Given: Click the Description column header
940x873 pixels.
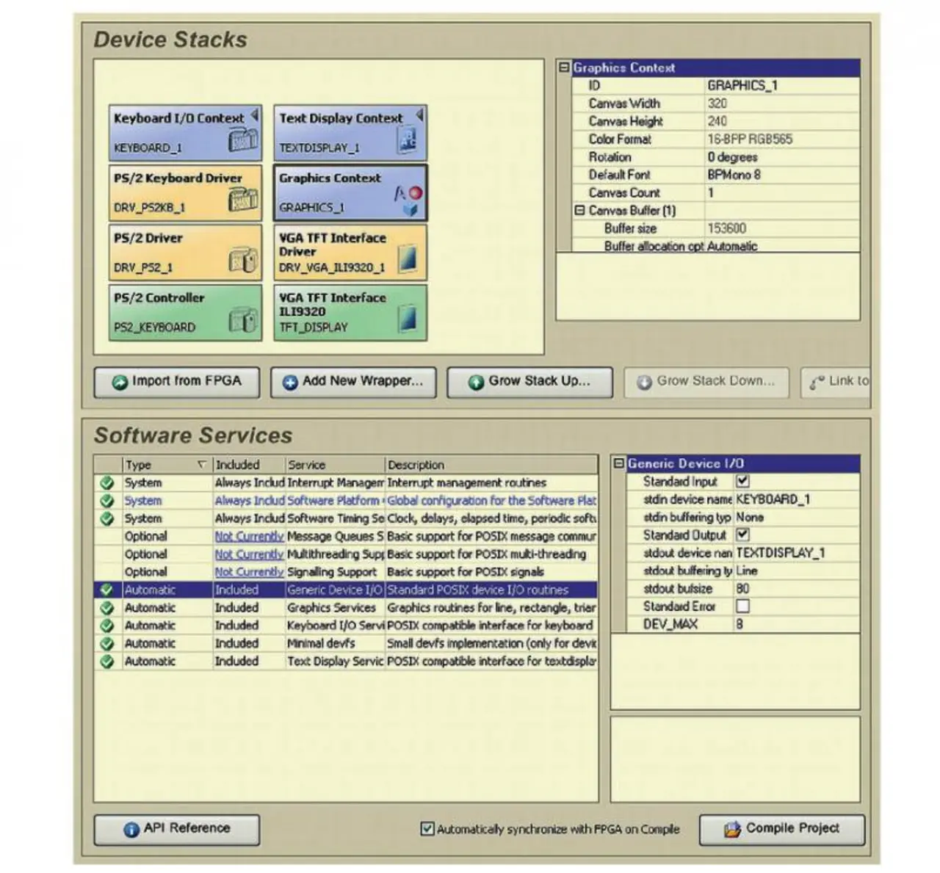Looking at the screenshot, I should pos(491,465).
